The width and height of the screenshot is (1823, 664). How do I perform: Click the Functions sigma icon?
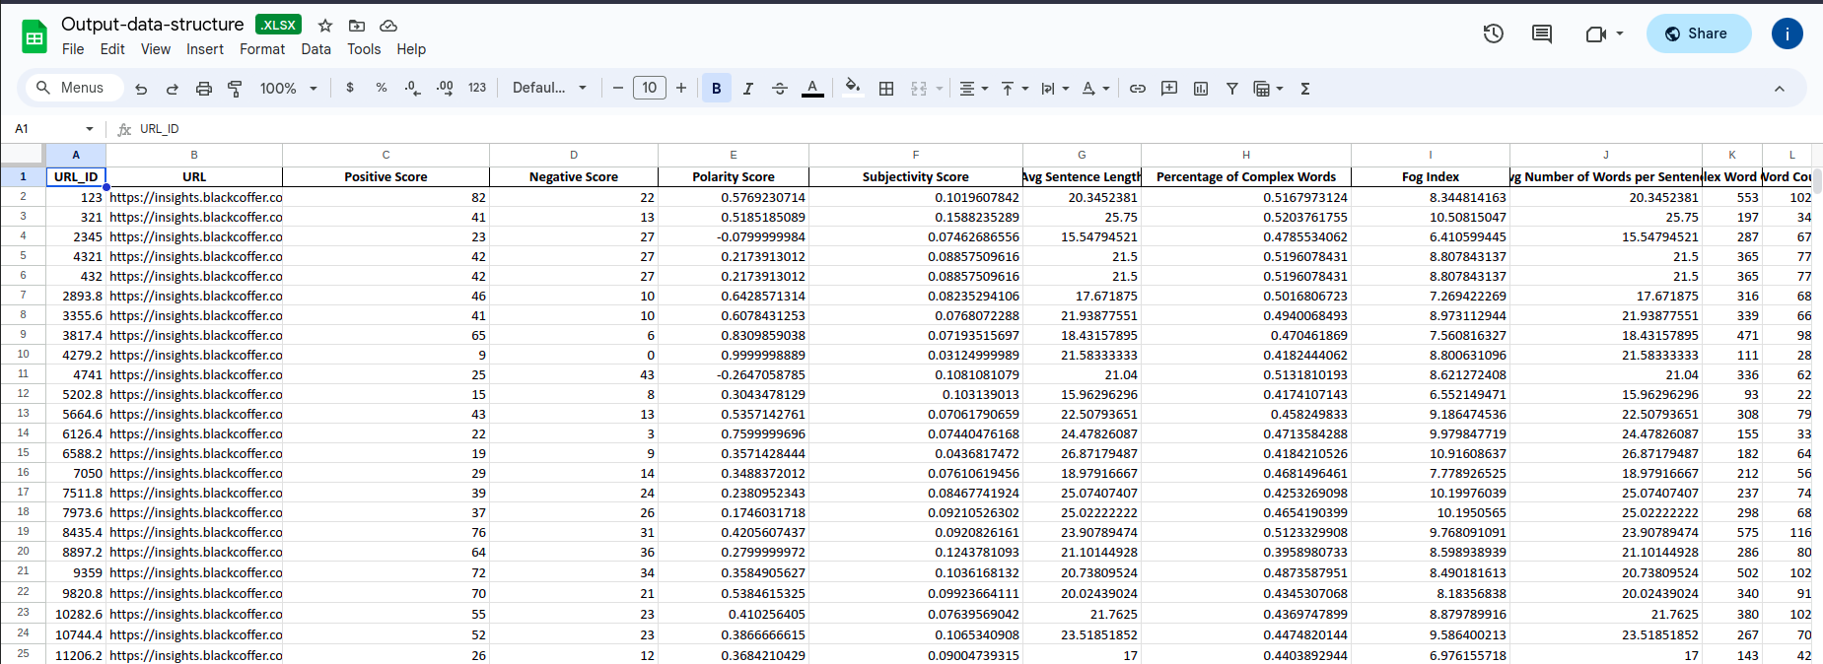(1304, 89)
